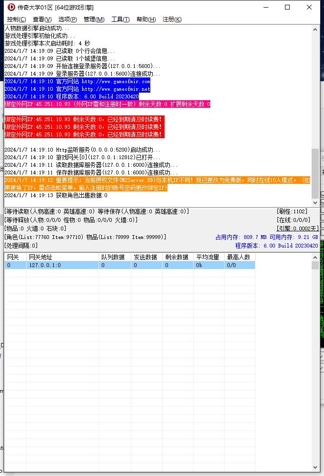Click the 队列数据 column header
Screen dimensions: 324x476
[x=115, y=257]
